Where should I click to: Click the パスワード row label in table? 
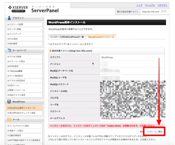[55, 111]
